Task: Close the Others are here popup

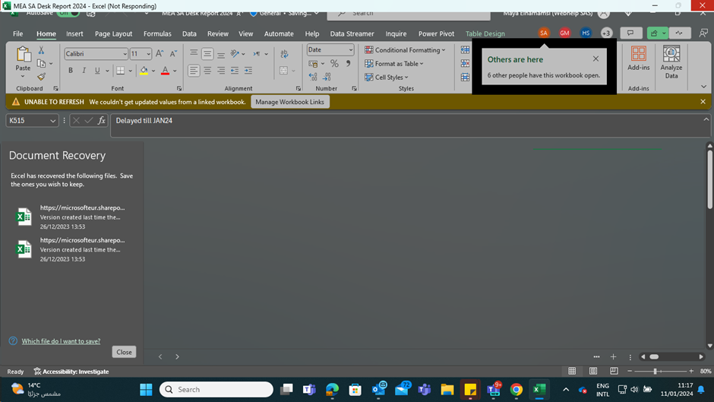Action: pyautogui.click(x=596, y=59)
